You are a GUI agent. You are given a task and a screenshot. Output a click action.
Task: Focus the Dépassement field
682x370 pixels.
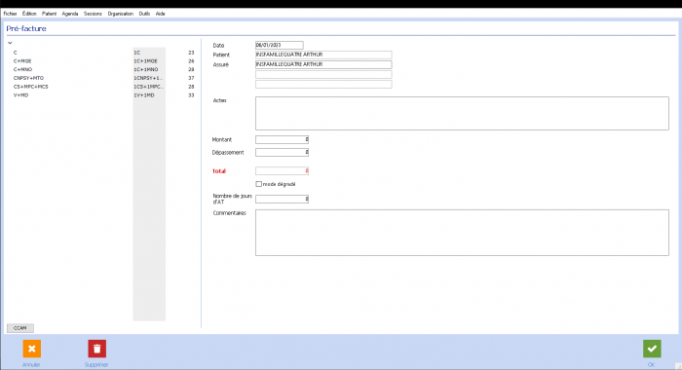click(x=282, y=152)
